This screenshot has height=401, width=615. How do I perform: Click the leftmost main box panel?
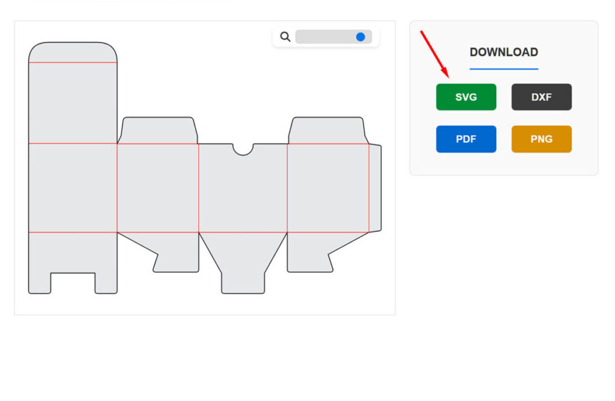73,188
